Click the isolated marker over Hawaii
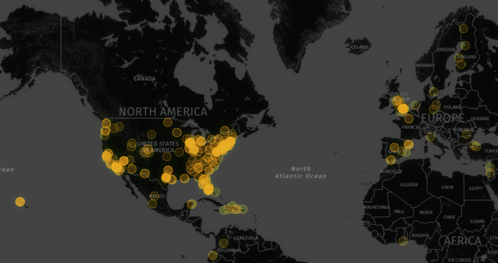Screen dimensions: 498x263 [20, 202]
